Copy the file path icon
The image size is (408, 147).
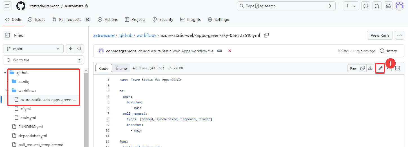click(x=266, y=35)
